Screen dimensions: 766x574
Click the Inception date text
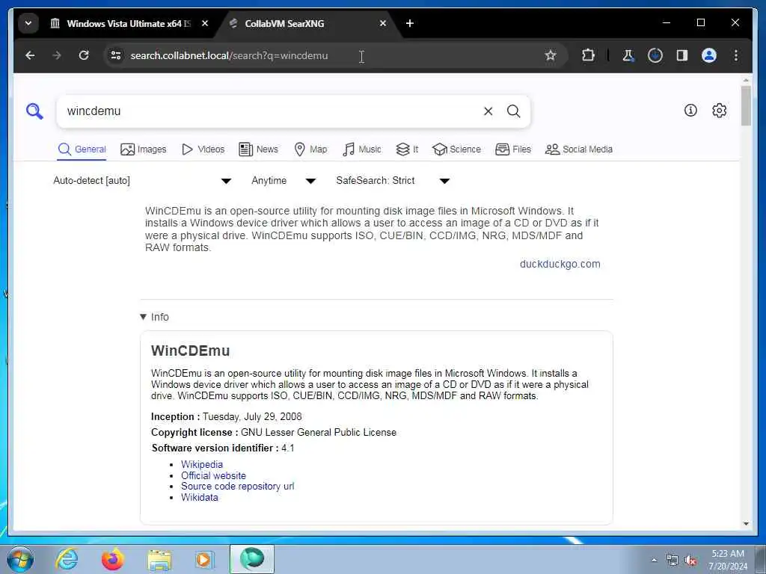pyautogui.click(x=252, y=417)
